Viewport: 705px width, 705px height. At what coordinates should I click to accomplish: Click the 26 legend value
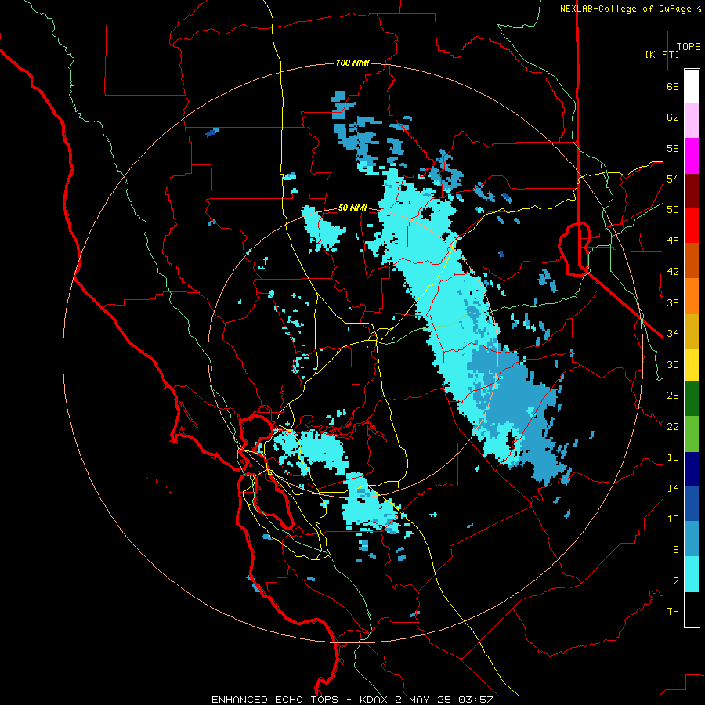pos(673,396)
